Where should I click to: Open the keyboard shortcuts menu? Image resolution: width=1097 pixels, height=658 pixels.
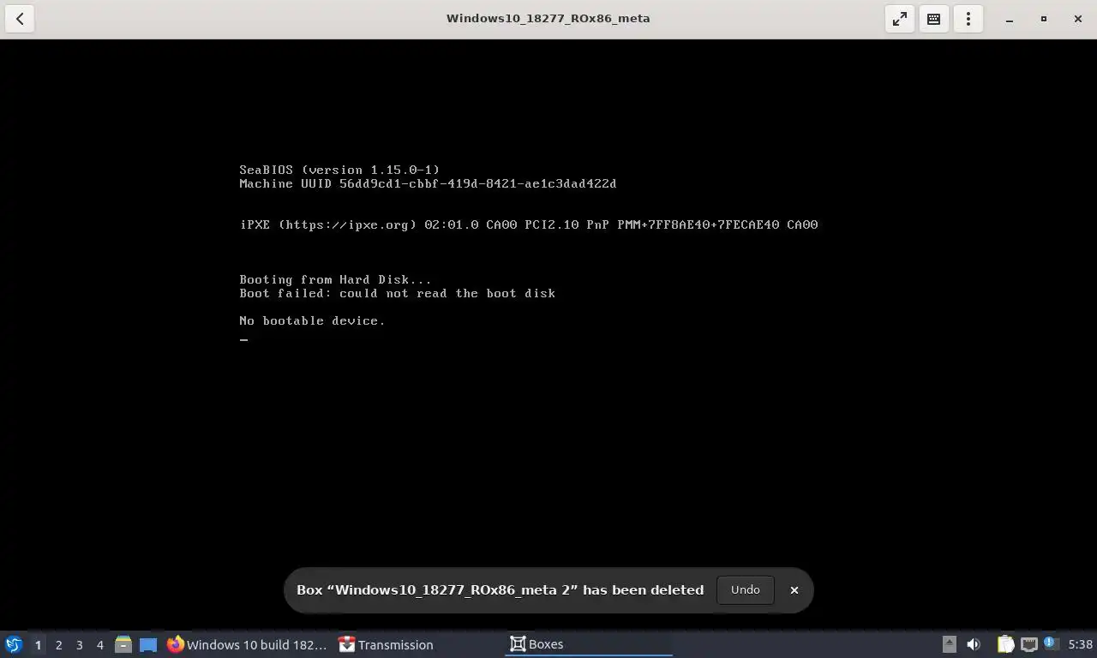tap(934, 19)
